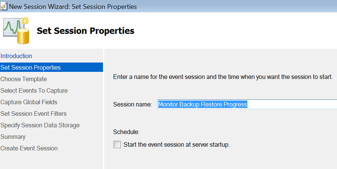Focus the Session name text field

[x=247, y=104]
